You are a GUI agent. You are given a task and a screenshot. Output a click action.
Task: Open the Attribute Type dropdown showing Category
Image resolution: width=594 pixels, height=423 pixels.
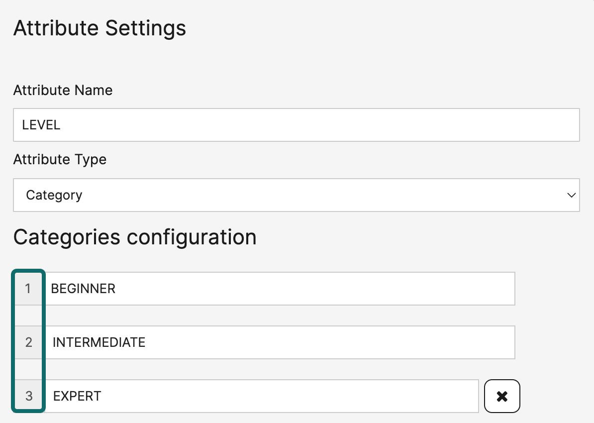pyautogui.click(x=296, y=195)
